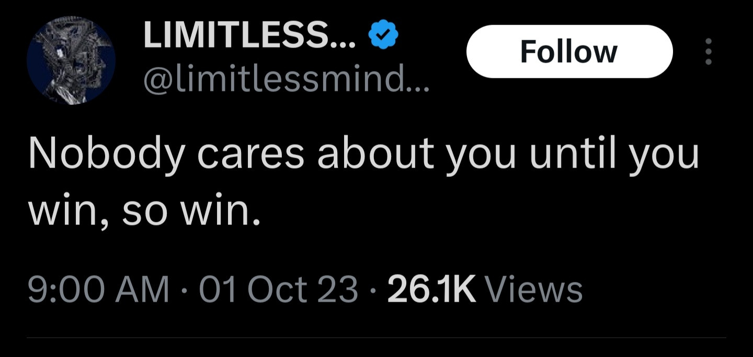This screenshot has height=357, width=753.
Task: Click the dot separator before 26.1K
Action: (x=373, y=290)
